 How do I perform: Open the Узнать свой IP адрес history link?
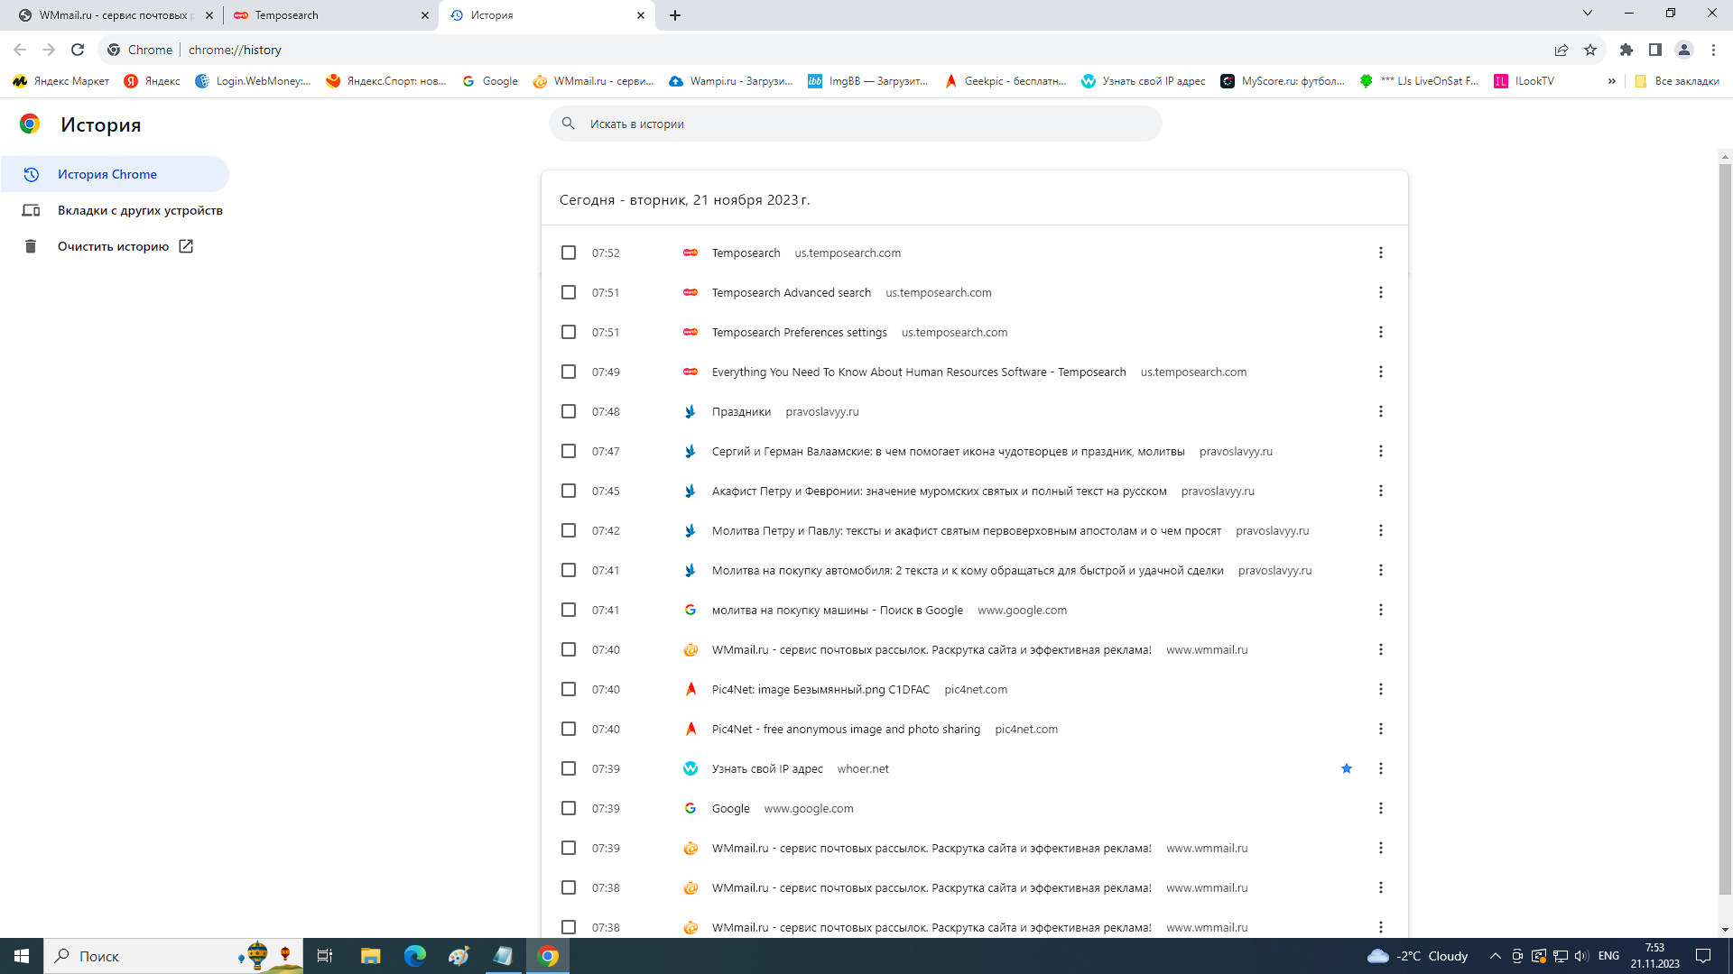point(767,768)
